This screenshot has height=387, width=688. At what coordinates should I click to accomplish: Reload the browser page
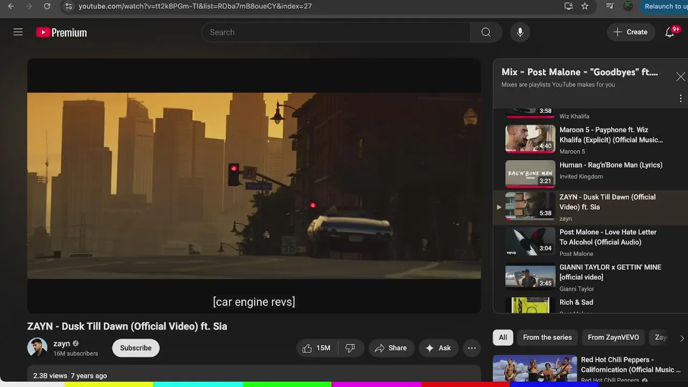[x=47, y=6]
